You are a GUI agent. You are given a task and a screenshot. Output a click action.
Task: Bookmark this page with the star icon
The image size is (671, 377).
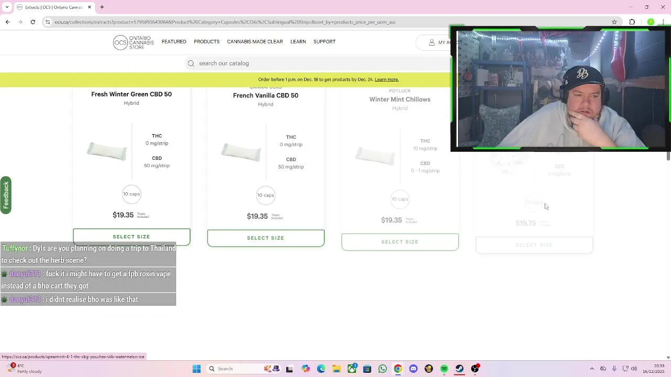(614, 22)
